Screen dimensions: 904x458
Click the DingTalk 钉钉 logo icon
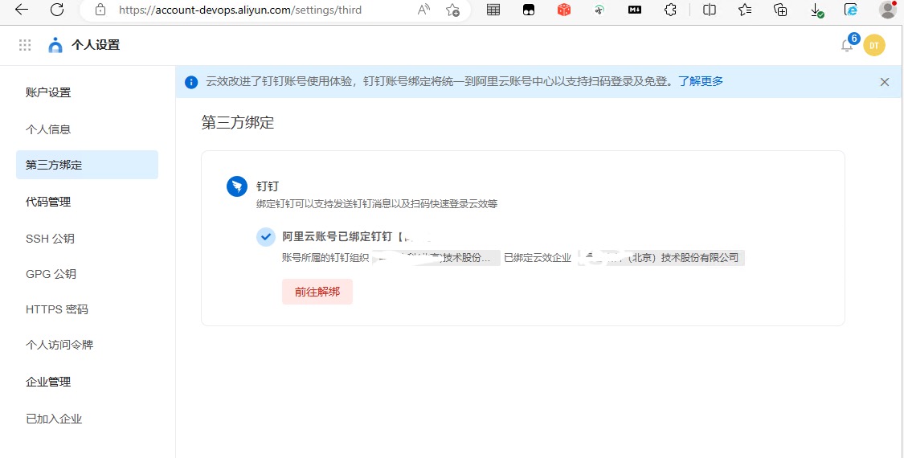pyautogui.click(x=237, y=186)
